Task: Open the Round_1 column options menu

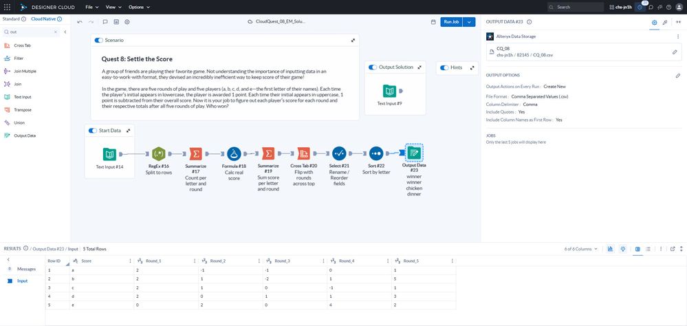Action: pyautogui.click(x=195, y=261)
